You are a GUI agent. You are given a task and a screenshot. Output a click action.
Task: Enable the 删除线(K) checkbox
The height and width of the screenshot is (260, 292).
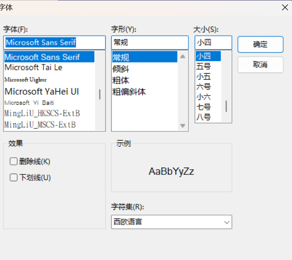coord(14,161)
